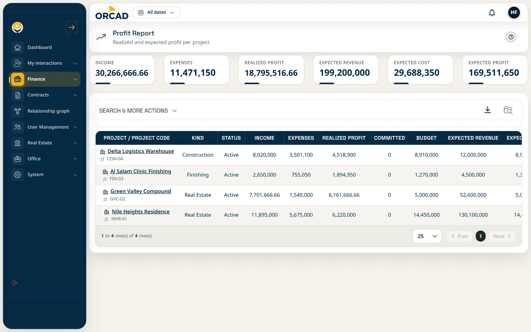Click the red logout icon

click(x=15, y=283)
